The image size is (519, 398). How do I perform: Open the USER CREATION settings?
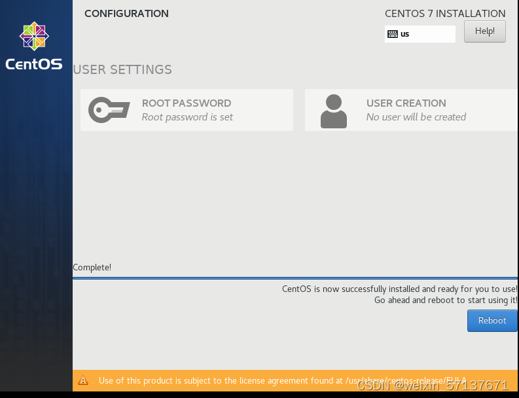pyautogui.click(x=411, y=110)
